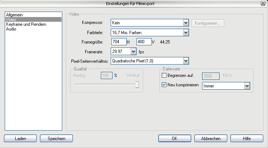Click the horizontal frame size field 704
The height and width of the screenshot is (148, 268).
pyautogui.click(x=119, y=42)
